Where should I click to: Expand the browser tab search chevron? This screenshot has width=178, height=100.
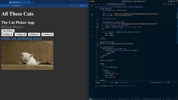point(87,2)
